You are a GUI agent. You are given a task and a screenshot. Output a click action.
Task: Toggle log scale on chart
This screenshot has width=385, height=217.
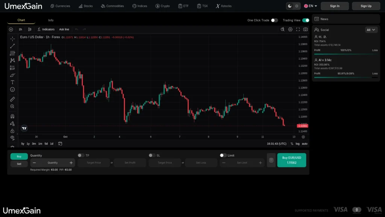pos(297,144)
